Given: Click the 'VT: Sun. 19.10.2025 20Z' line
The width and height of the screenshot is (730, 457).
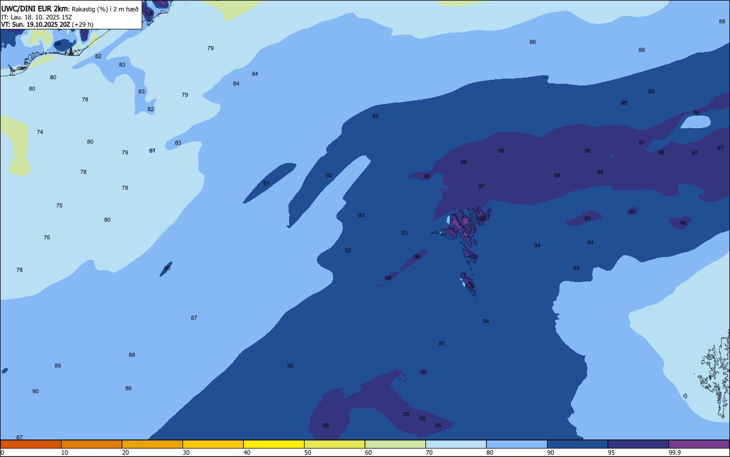Looking at the screenshot, I should click(x=36, y=25).
